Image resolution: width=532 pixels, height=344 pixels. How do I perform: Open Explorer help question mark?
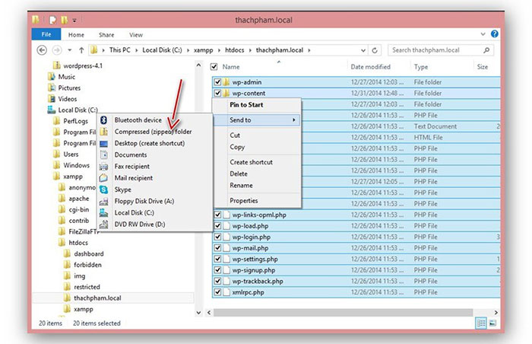(494, 34)
